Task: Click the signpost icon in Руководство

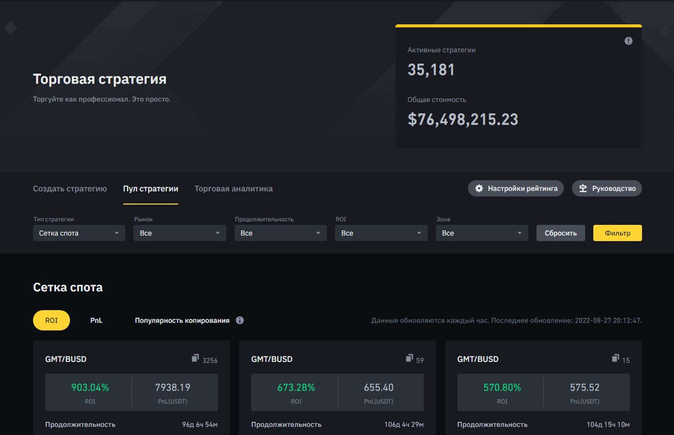Action: pyautogui.click(x=583, y=188)
